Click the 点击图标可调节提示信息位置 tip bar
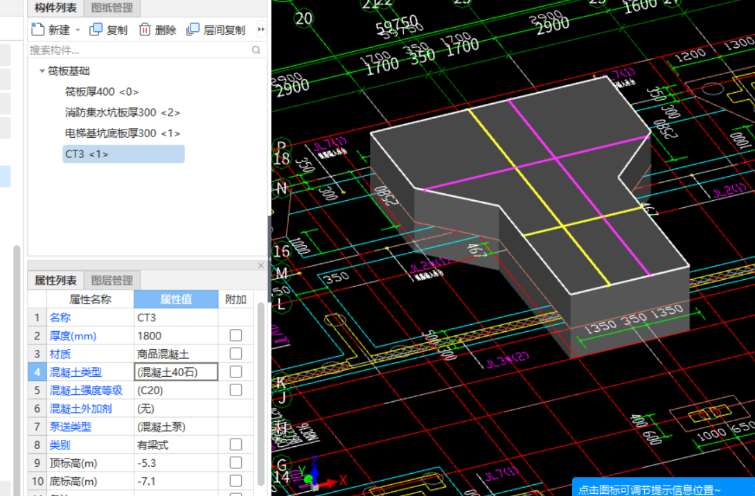755x496 pixels. pyautogui.click(x=664, y=488)
